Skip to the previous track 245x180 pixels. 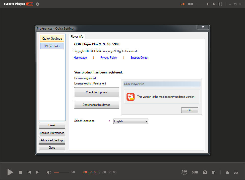point(29,172)
